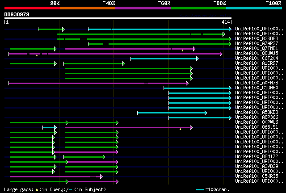Click the UniRef100_B8MI72 hit name
The width and height of the screenshot is (286, 193).
(257, 157)
